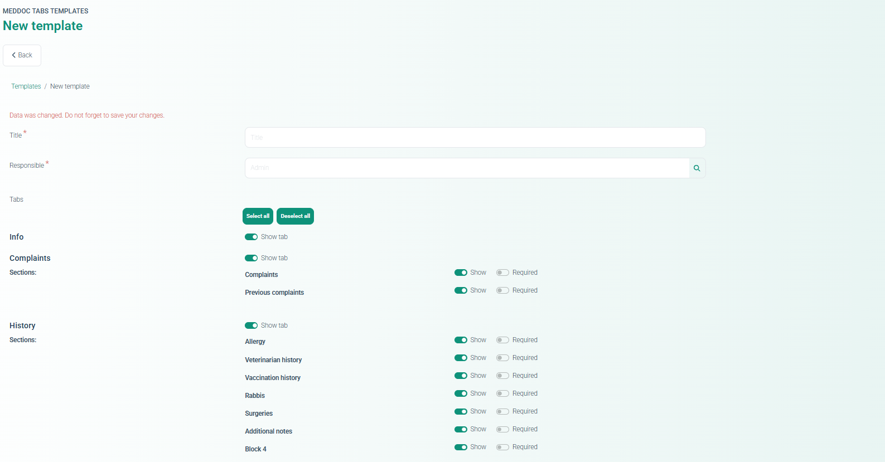The image size is (885, 462).
Task: Enable Required for Block 4
Action: [x=502, y=447]
